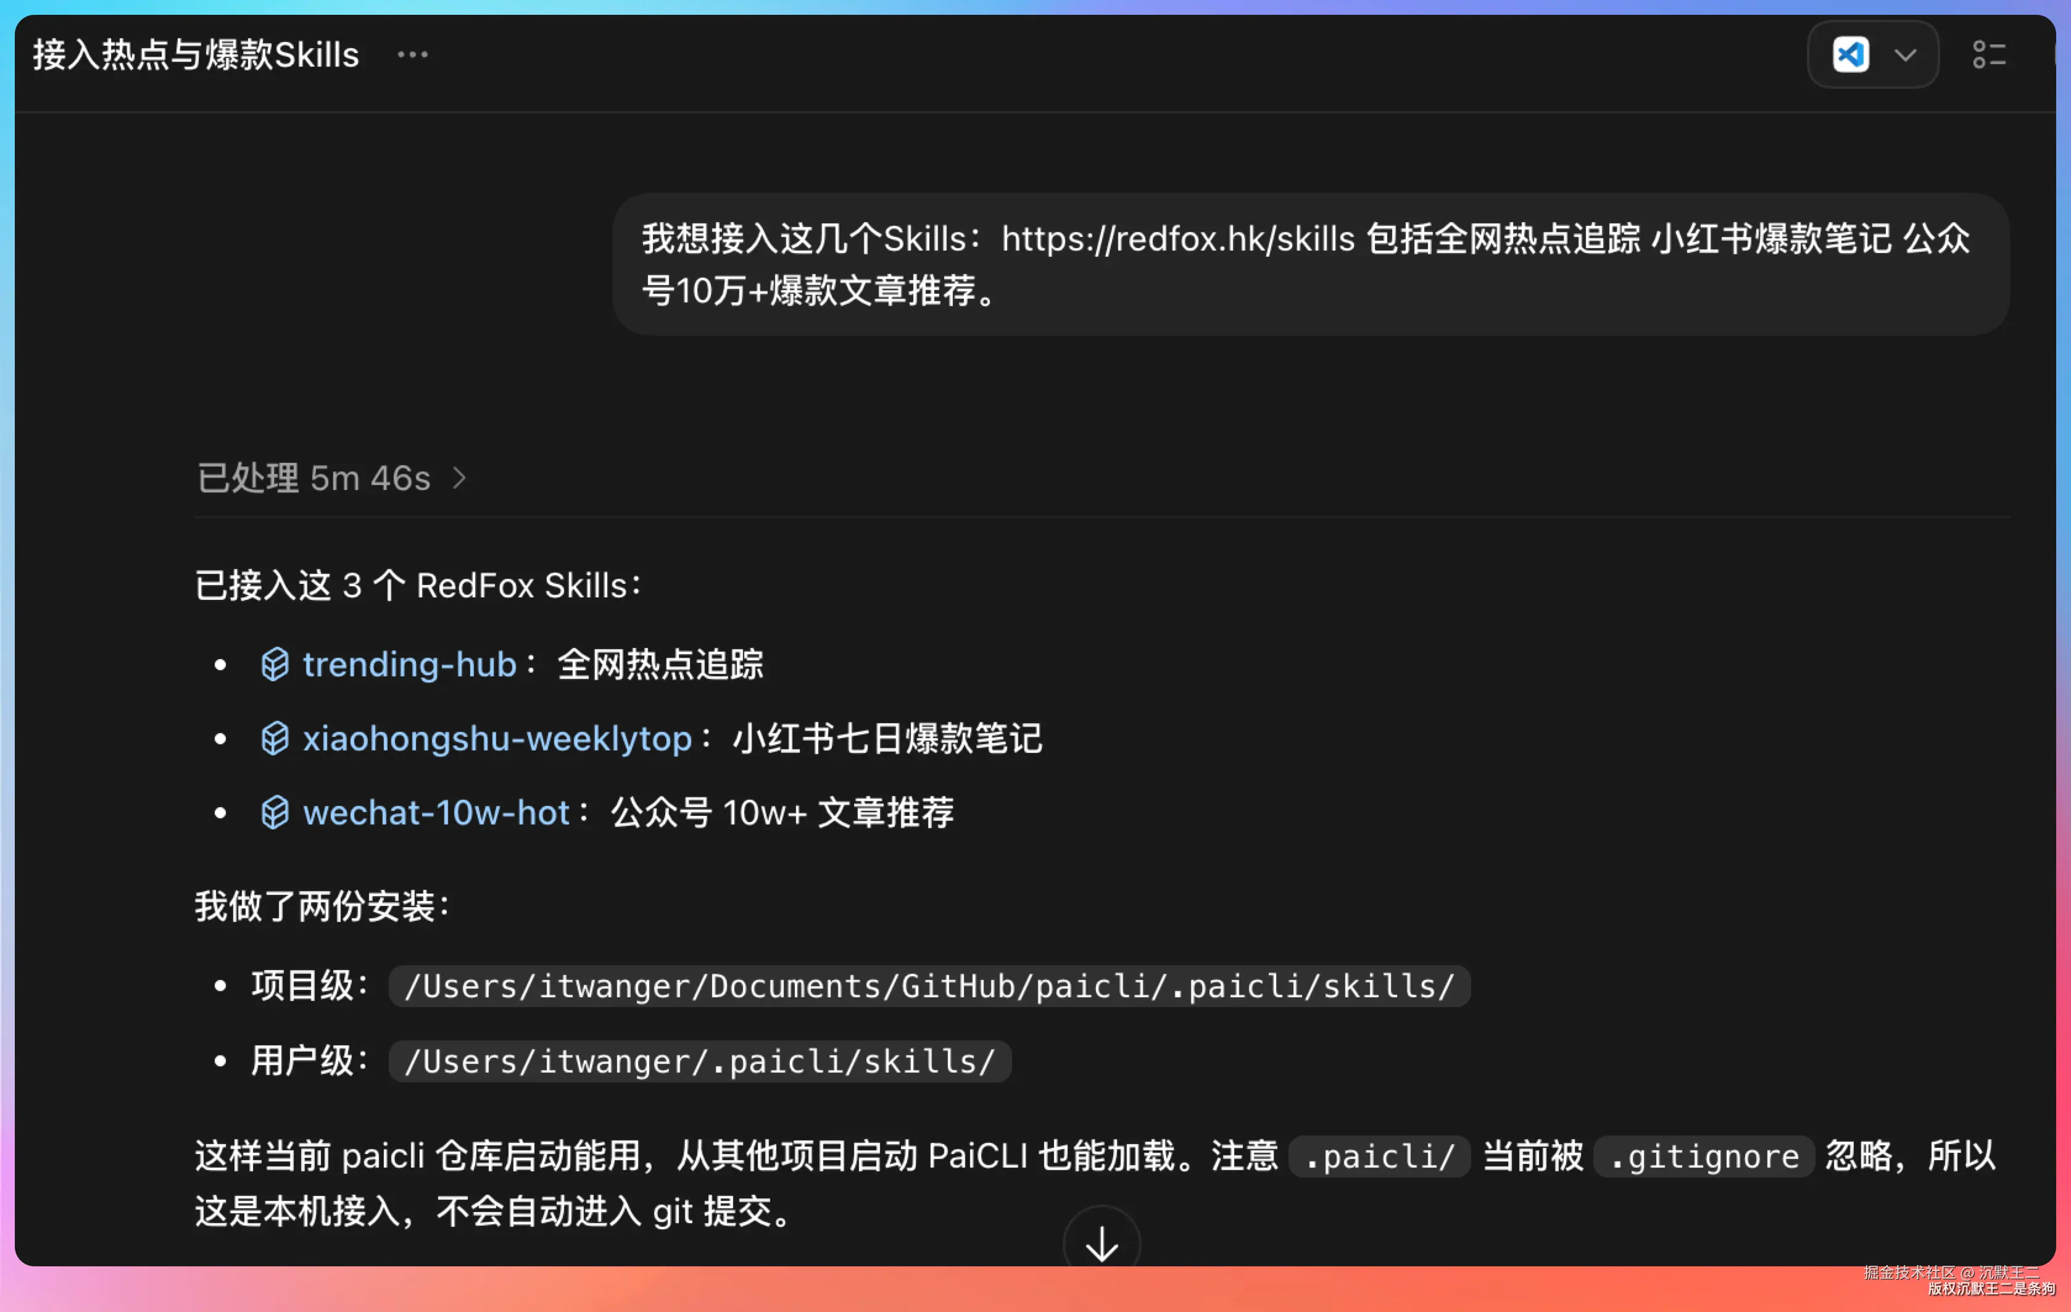Click the text 我做了两份安装
This screenshot has height=1312, width=2071.
click(322, 906)
